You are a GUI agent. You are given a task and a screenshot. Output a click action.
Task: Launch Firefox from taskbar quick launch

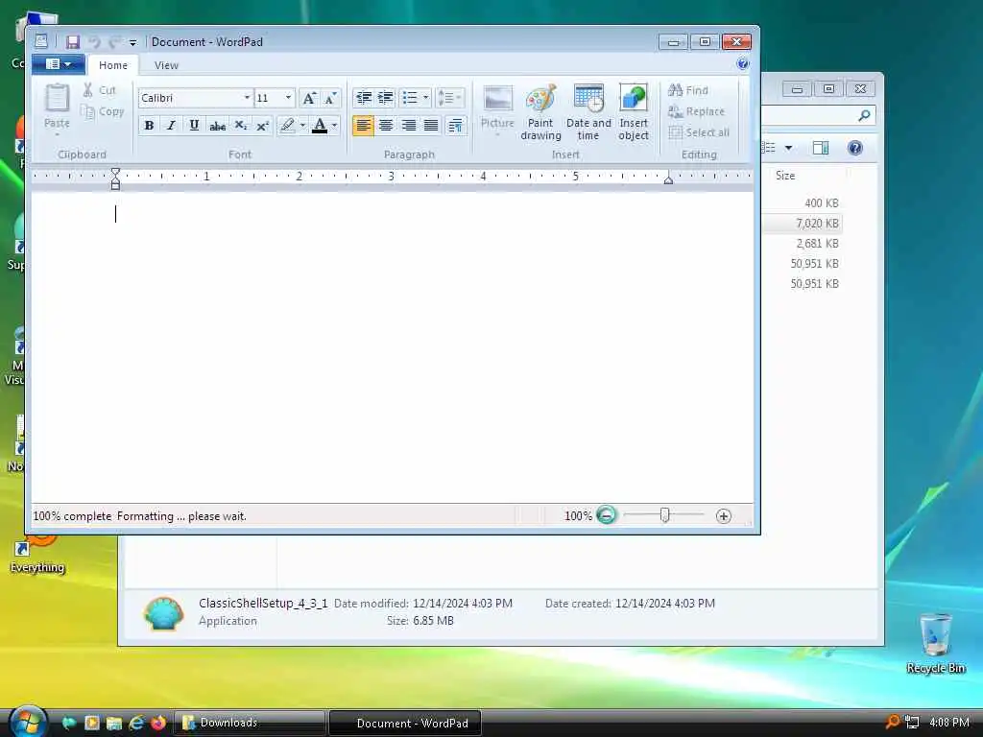pos(158,723)
